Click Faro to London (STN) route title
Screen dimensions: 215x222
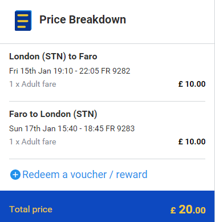[53, 114]
